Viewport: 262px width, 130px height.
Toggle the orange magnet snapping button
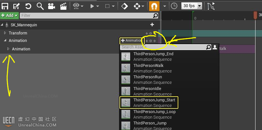[x=154, y=6]
